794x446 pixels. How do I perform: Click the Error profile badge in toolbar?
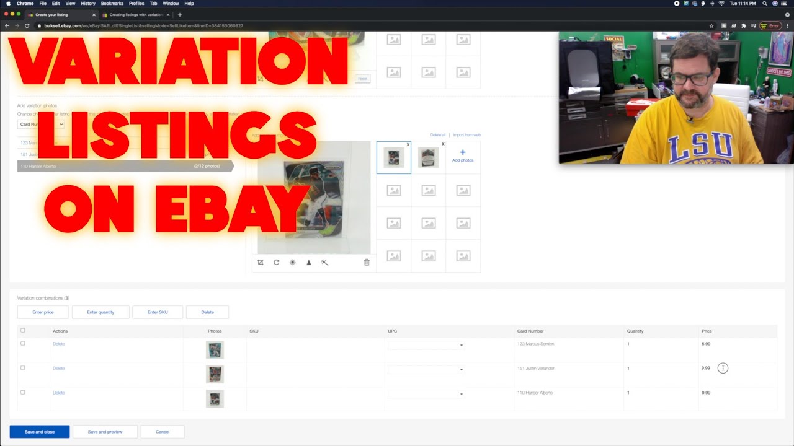coord(770,25)
